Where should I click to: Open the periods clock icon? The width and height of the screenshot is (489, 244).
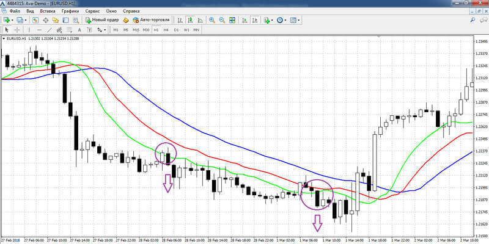point(280,20)
